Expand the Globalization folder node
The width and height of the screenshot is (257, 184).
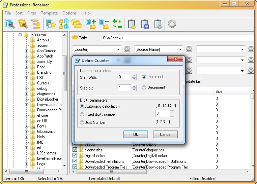26,132
